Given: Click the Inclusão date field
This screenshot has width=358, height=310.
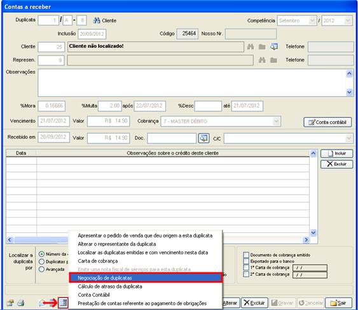Looking at the screenshot, I should click(x=92, y=34).
